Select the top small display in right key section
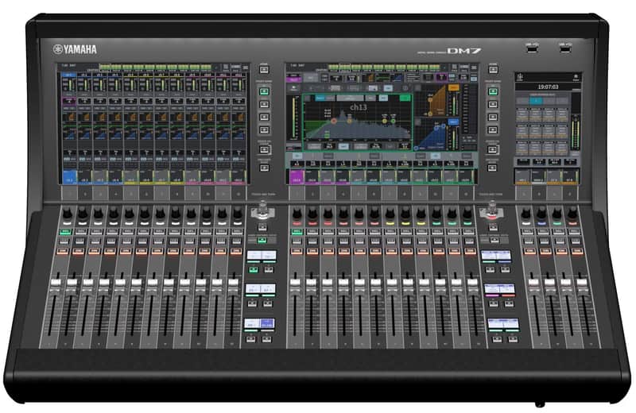This screenshot has height=413, width=636. (495, 255)
